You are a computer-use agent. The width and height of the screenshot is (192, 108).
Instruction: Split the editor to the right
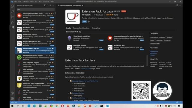point(177,5)
